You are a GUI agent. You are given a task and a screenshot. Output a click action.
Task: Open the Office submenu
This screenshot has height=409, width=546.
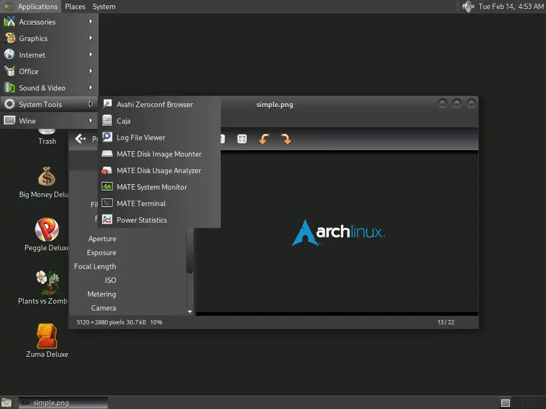point(49,71)
